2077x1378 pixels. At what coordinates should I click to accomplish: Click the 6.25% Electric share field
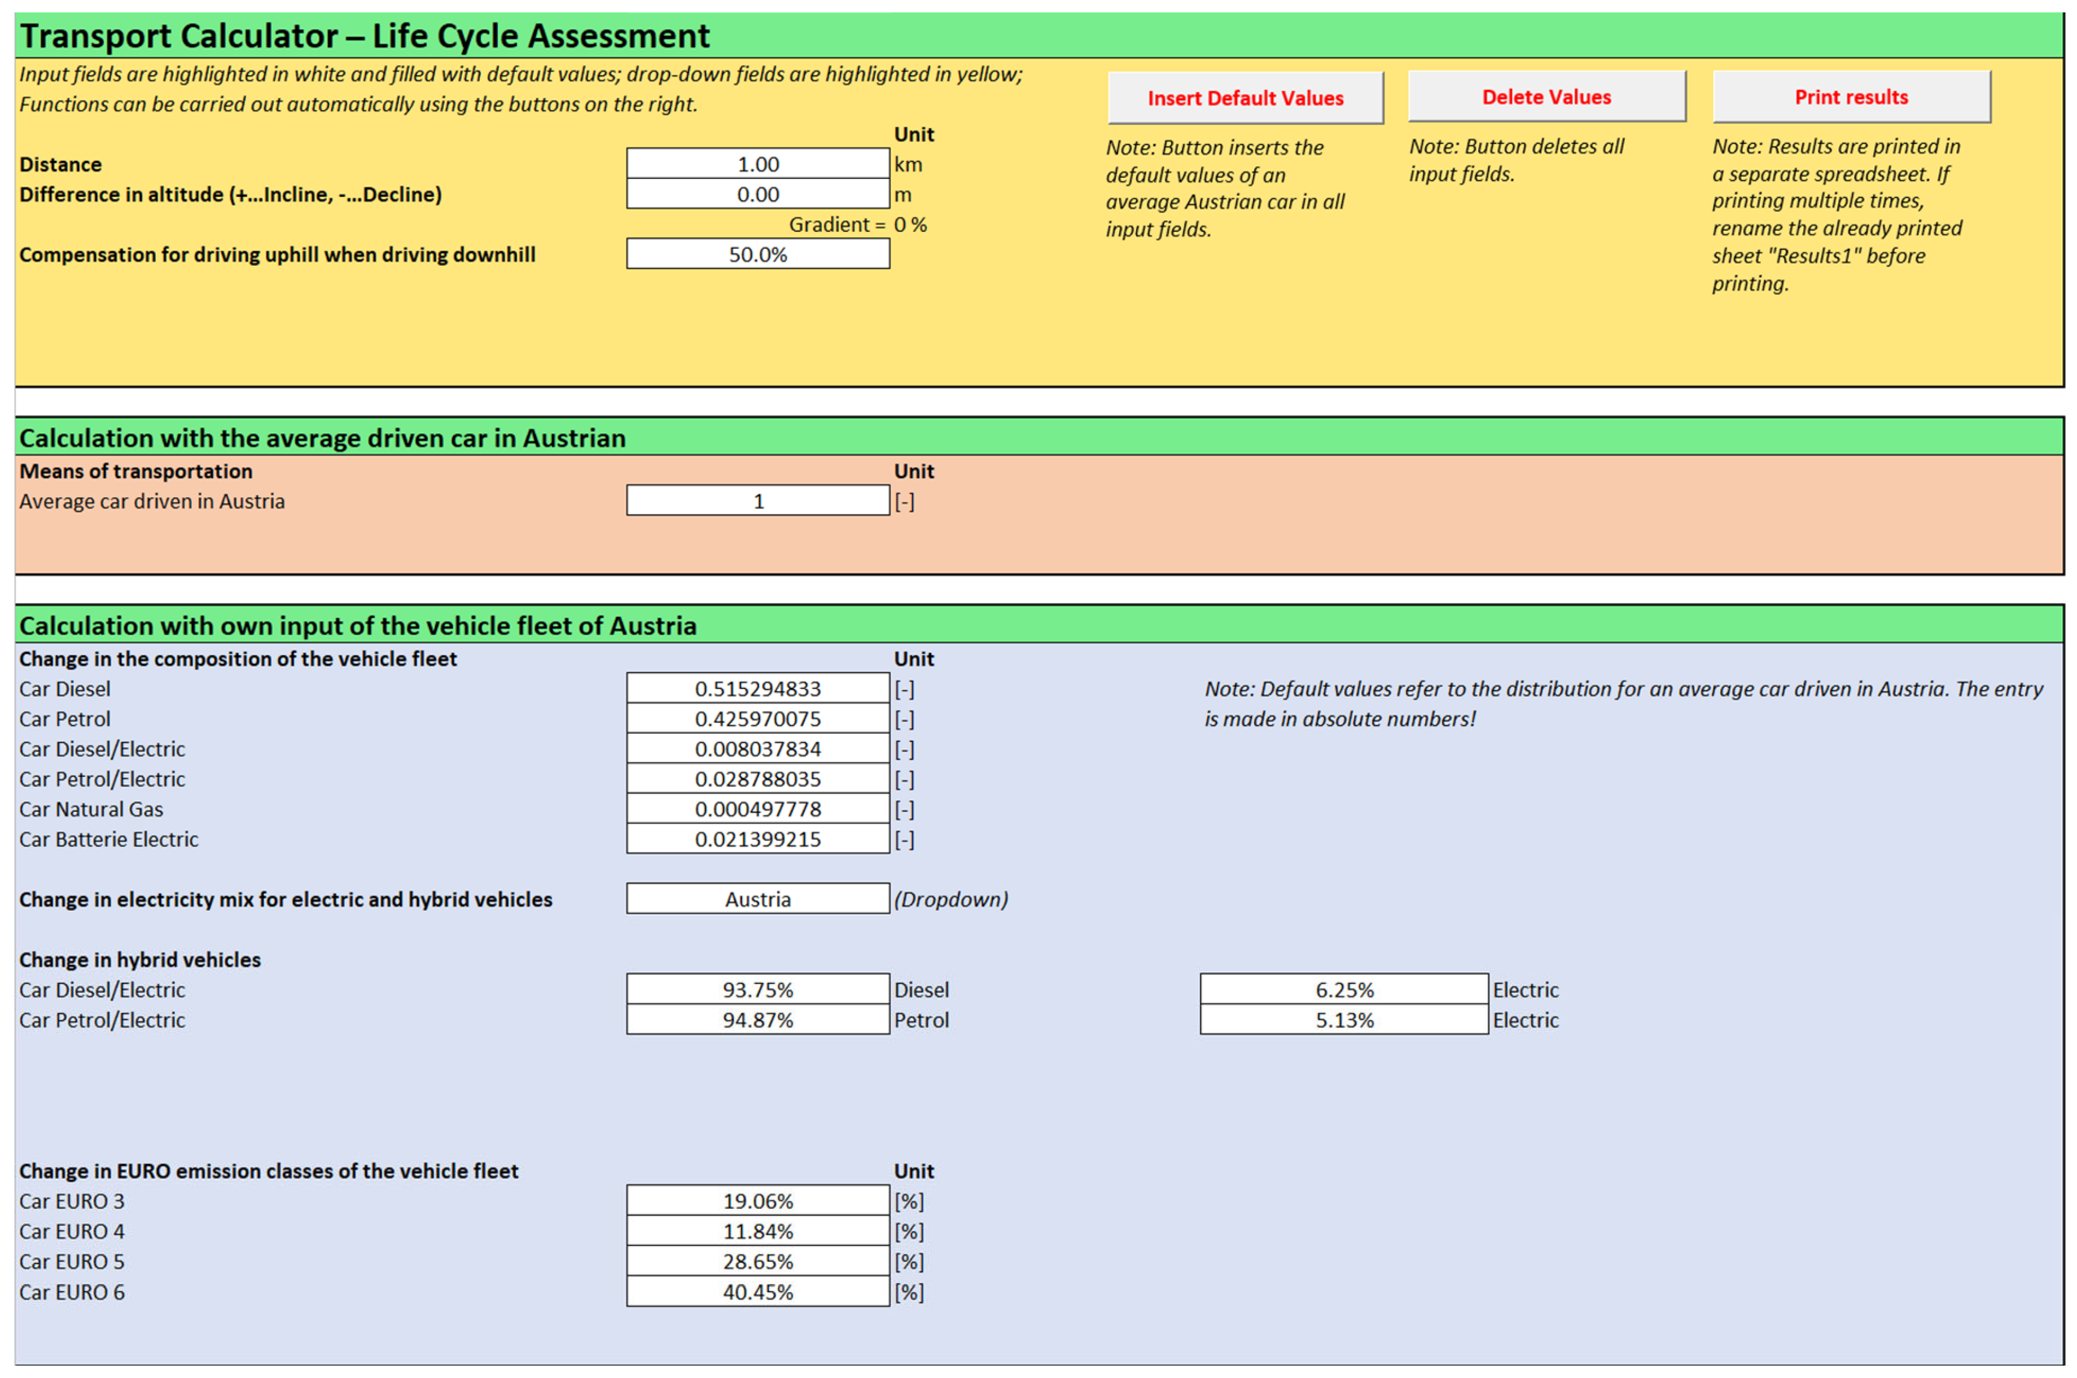[x=1343, y=990]
